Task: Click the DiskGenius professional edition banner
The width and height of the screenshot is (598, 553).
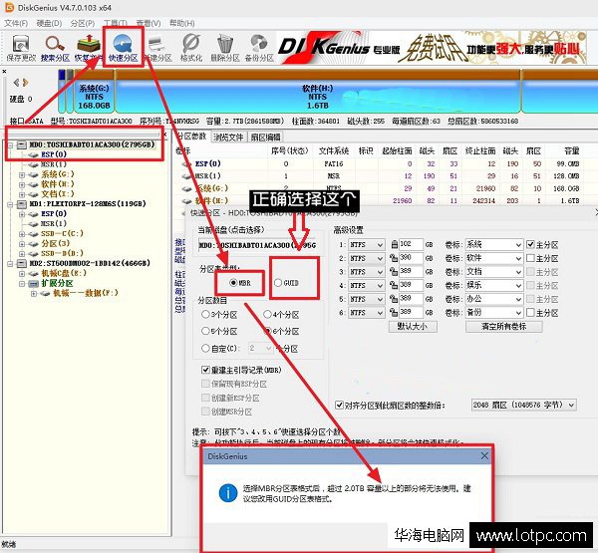Action: click(x=431, y=49)
